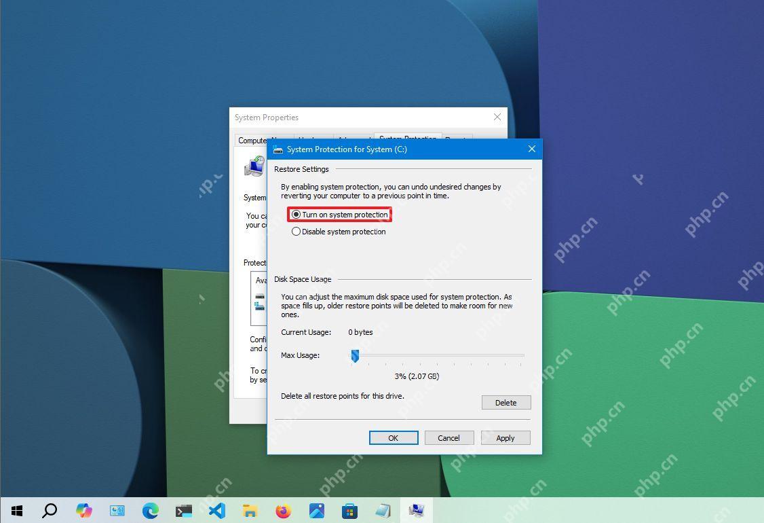
Task: Open File Explorer from the taskbar
Action: (250, 511)
